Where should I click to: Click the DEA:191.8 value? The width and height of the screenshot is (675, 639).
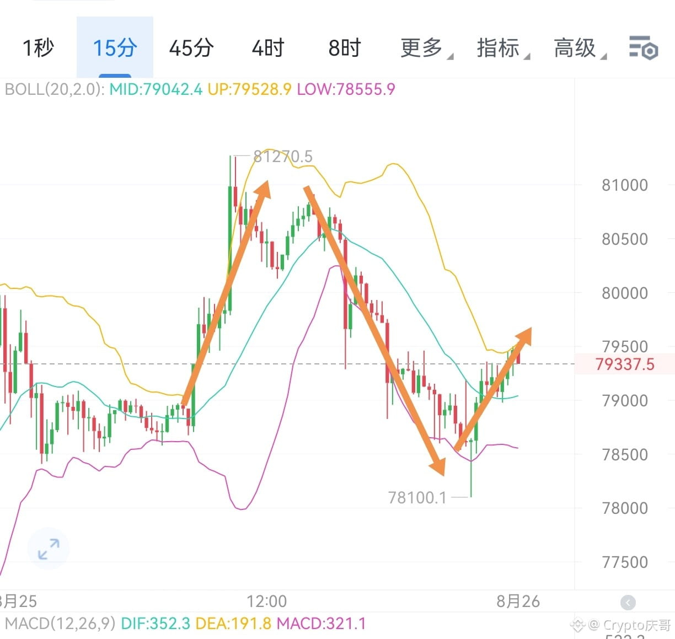233,624
